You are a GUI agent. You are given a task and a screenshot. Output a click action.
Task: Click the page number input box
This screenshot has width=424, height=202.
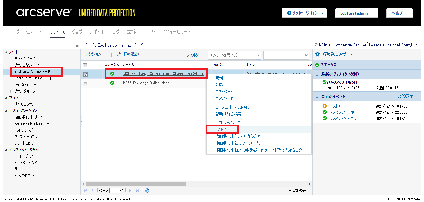click(x=114, y=191)
